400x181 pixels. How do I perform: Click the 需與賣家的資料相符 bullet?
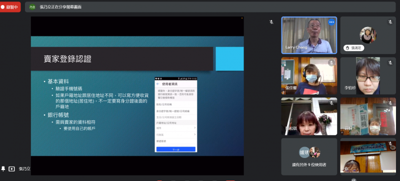tap(75, 122)
